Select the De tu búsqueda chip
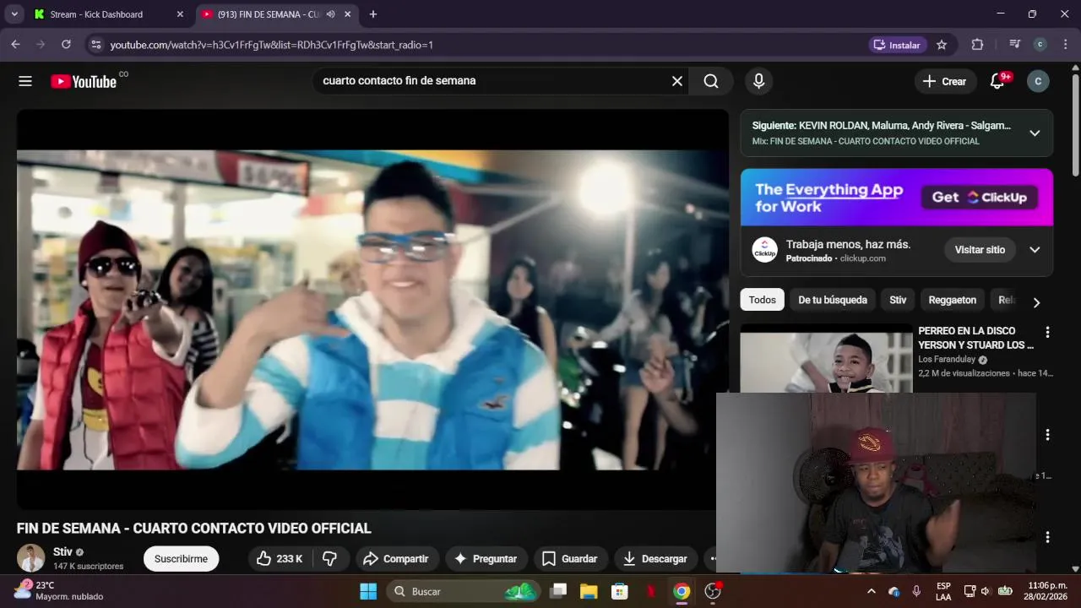 833,300
